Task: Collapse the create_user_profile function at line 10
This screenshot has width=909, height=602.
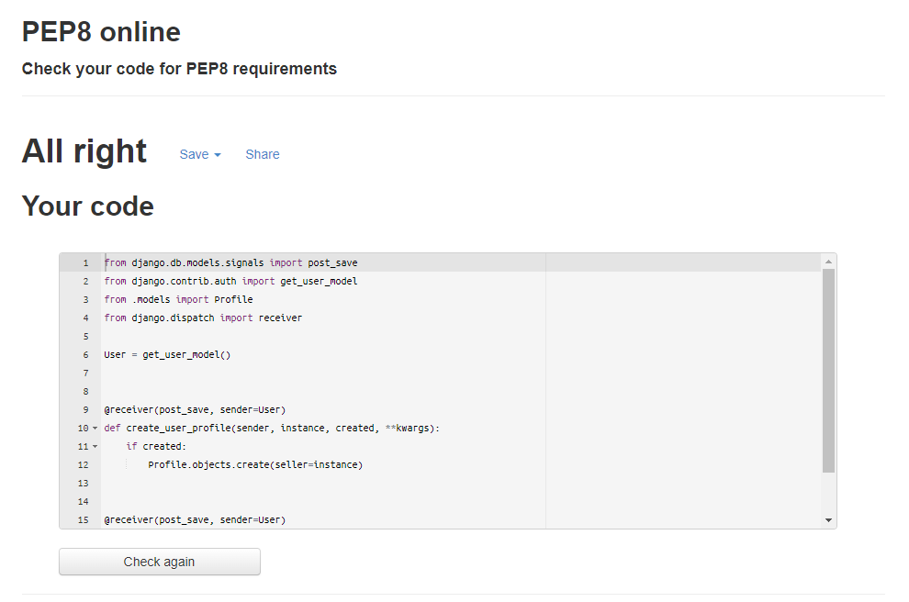Action: [x=95, y=428]
